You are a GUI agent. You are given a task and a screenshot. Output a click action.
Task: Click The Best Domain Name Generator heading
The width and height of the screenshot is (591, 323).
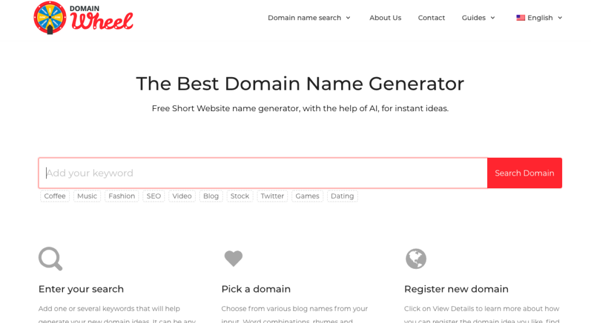[300, 83]
